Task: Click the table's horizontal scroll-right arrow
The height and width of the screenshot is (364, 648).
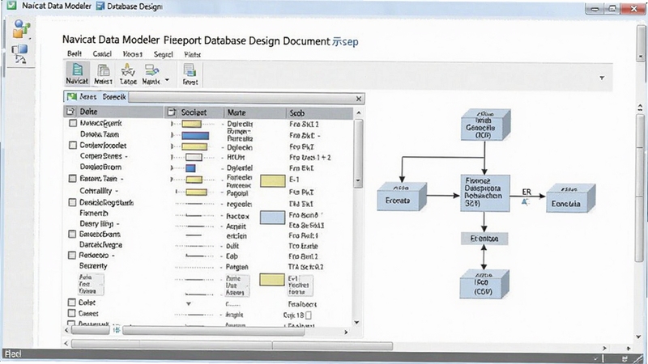Action: [346, 332]
